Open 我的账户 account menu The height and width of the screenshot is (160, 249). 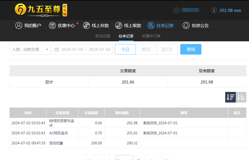click(28, 26)
